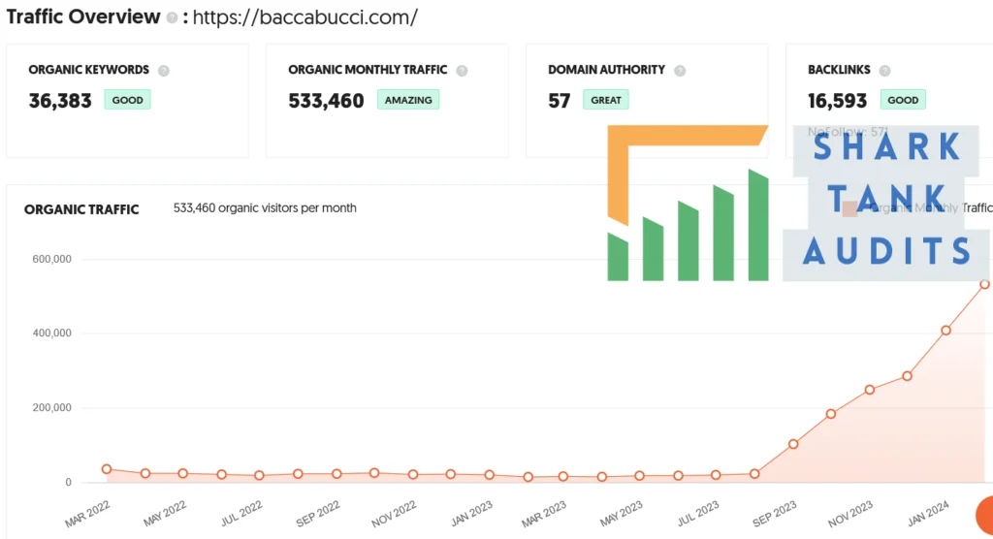Click help icon beside Organic Keywords
The height and width of the screenshot is (539, 993).
coord(163,71)
